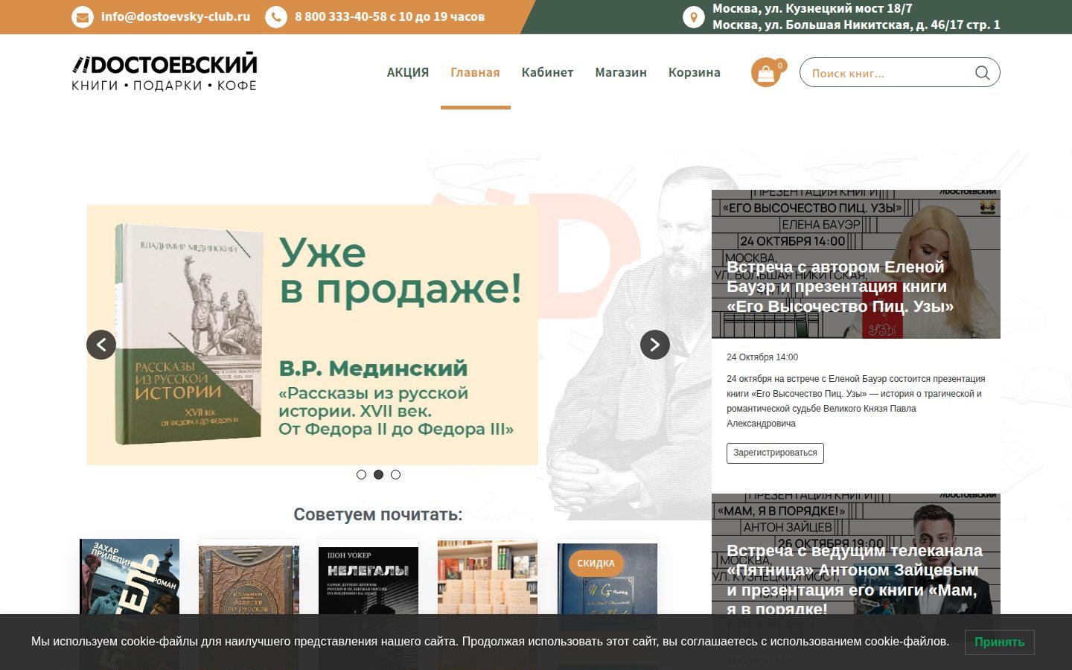Open the shopping cart bag icon
Viewport: 1072px width, 670px height.
765,73
